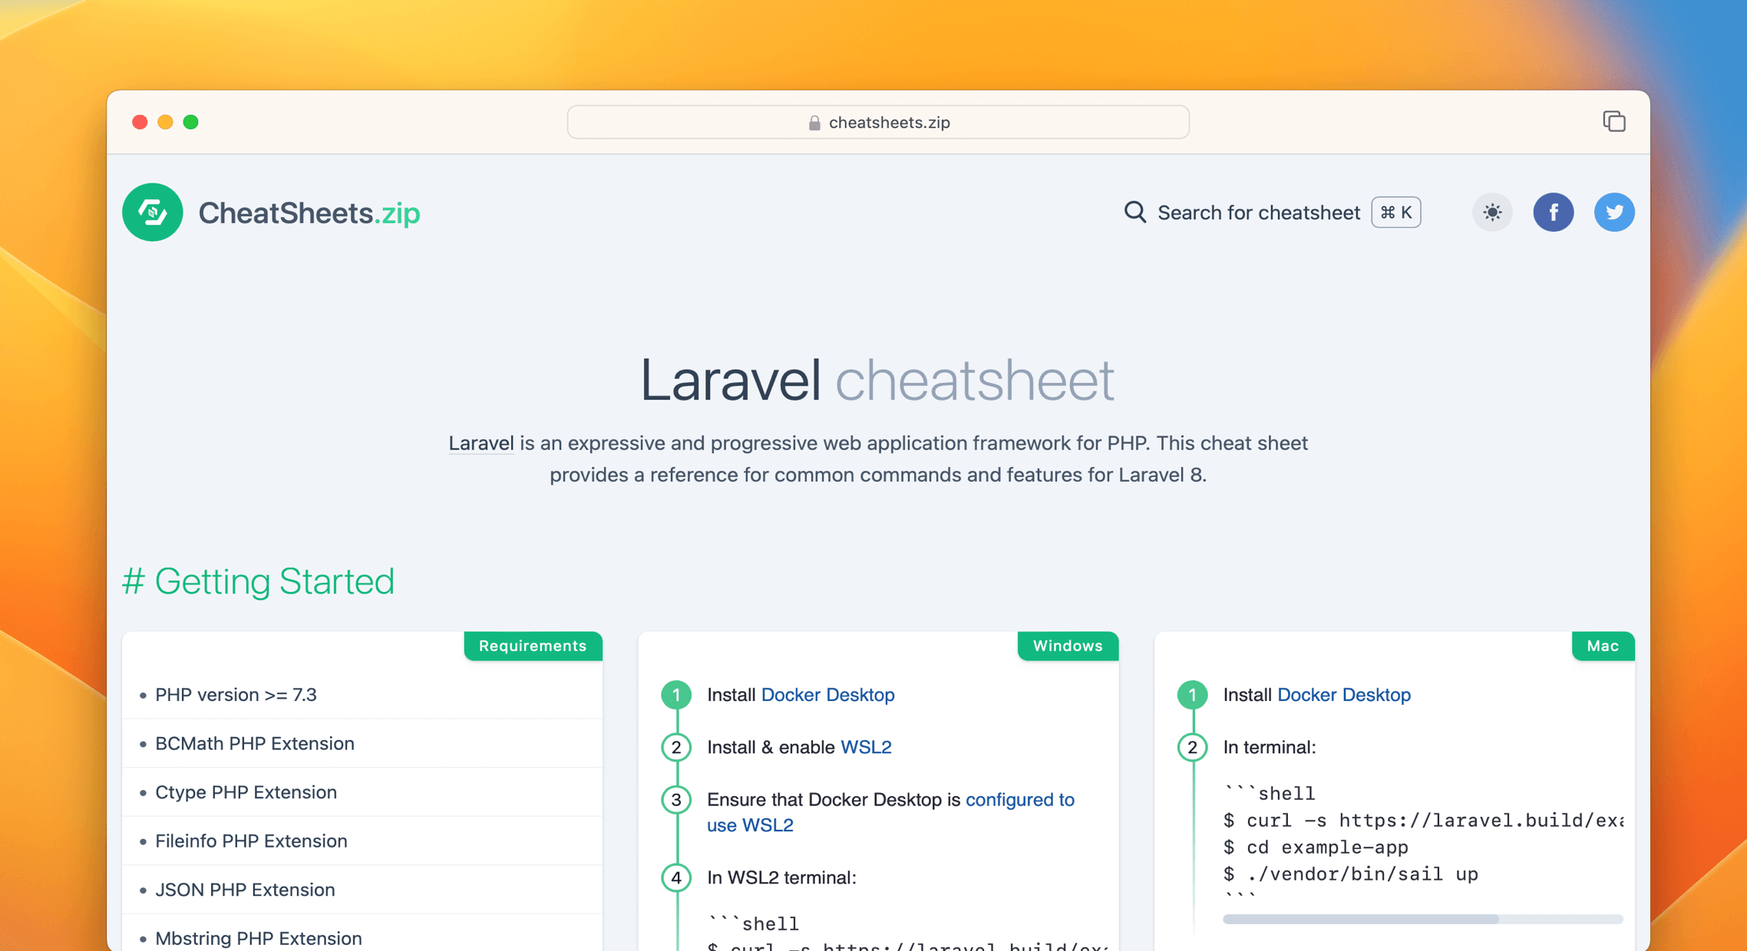Click the 'Search for cheatsheet' field

pos(1258,212)
